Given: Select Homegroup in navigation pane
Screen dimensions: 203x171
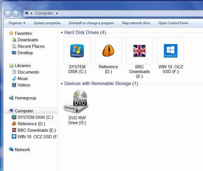Looking at the screenshot, I should (x=26, y=98).
